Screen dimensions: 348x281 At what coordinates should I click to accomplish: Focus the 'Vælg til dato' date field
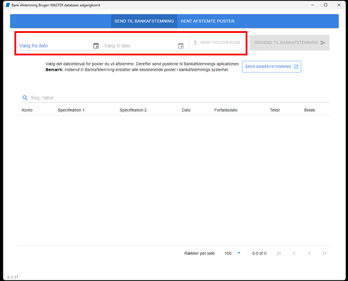[140, 46]
